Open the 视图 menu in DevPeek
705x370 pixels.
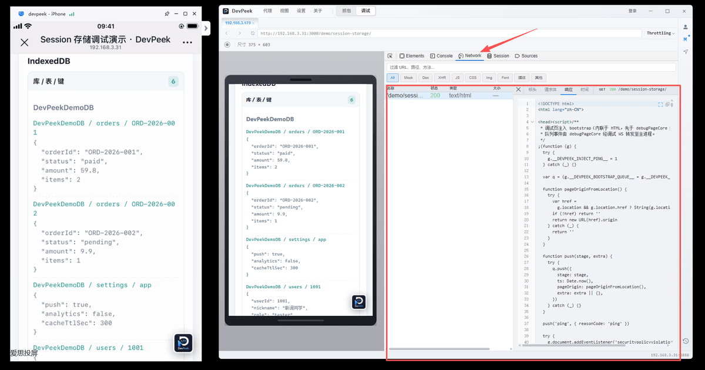[x=284, y=11]
